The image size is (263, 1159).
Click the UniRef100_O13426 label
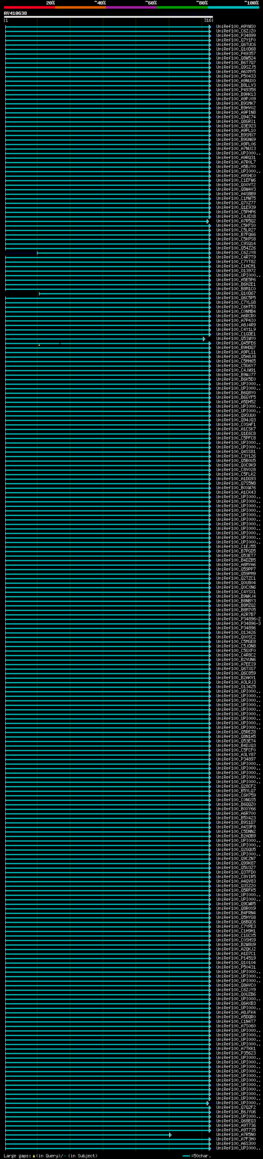(x=235, y=633)
